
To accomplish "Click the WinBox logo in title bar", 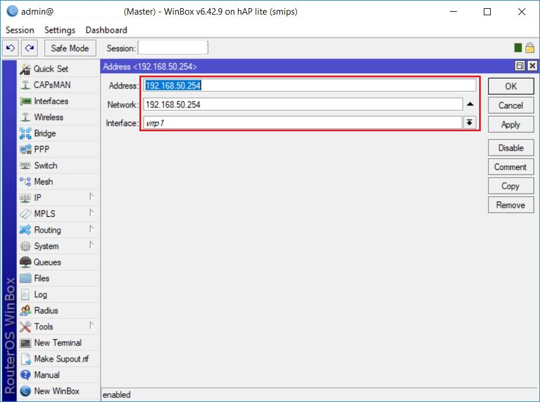I will click(12, 11).
